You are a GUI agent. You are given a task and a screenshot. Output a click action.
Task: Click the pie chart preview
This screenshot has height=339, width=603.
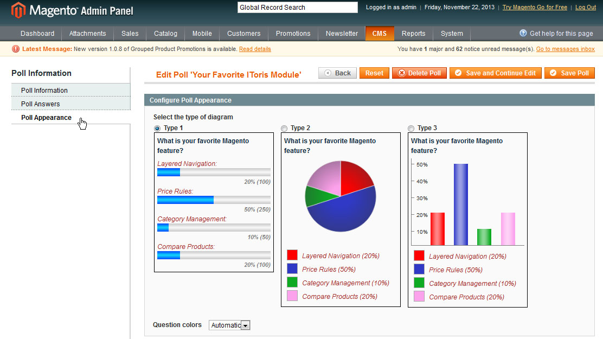click(341, 196)
